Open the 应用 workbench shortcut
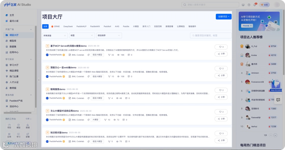 [x=9, y=135]
